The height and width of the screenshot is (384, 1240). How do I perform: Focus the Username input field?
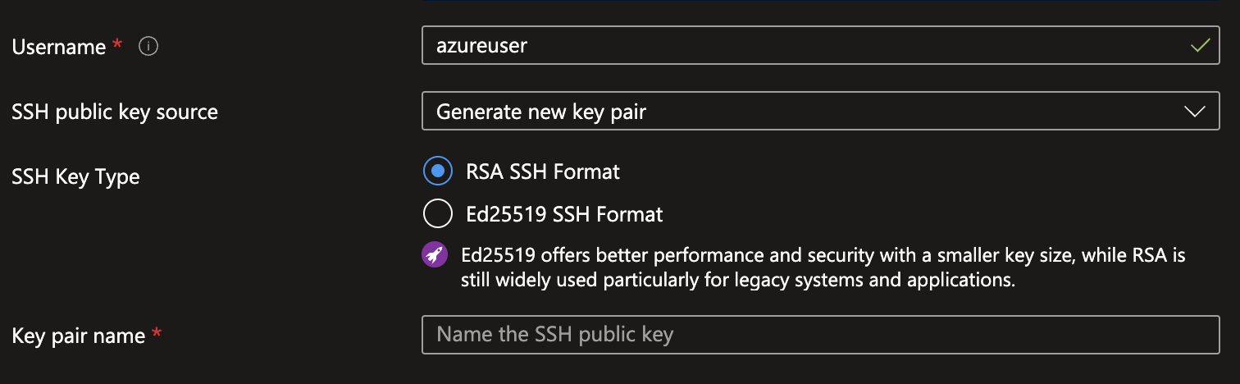coord(820,46)
